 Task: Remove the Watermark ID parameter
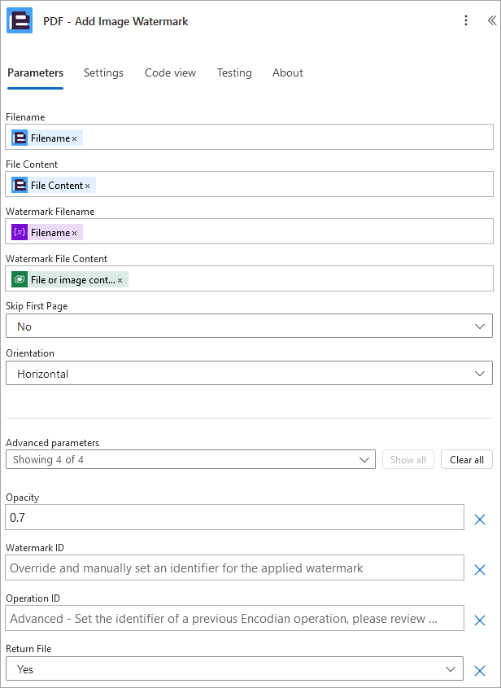point(480,569)
